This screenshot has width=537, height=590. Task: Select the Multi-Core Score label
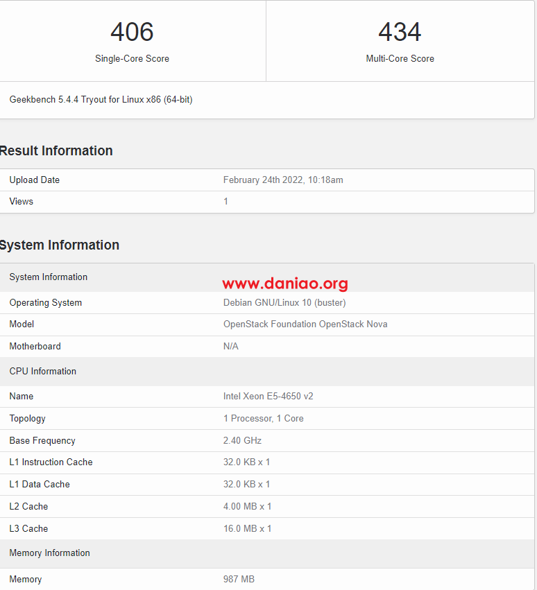(400, 59)
